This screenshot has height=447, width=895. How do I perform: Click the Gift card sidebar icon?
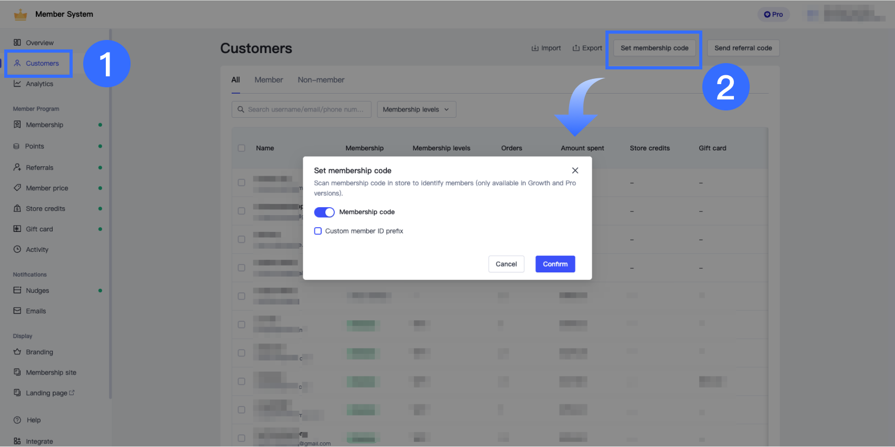tap(17, 229)
